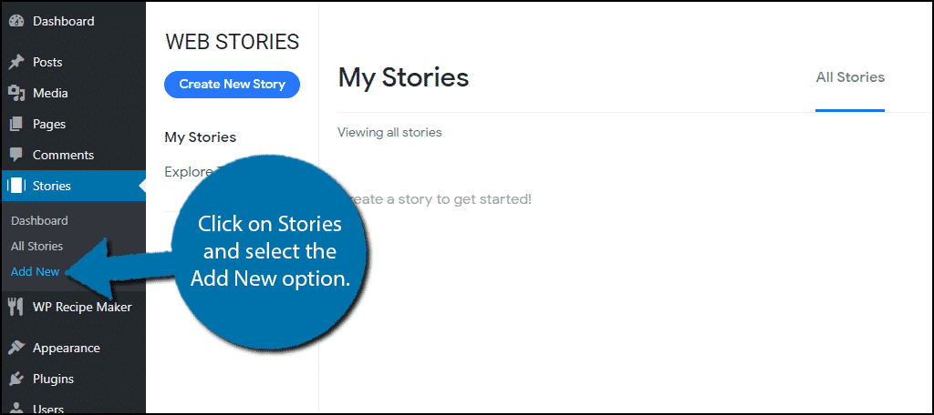Click the Dashboard gauge icon
Image resolution: width=934 pixels, height=415 pixels.
[16, 21]
